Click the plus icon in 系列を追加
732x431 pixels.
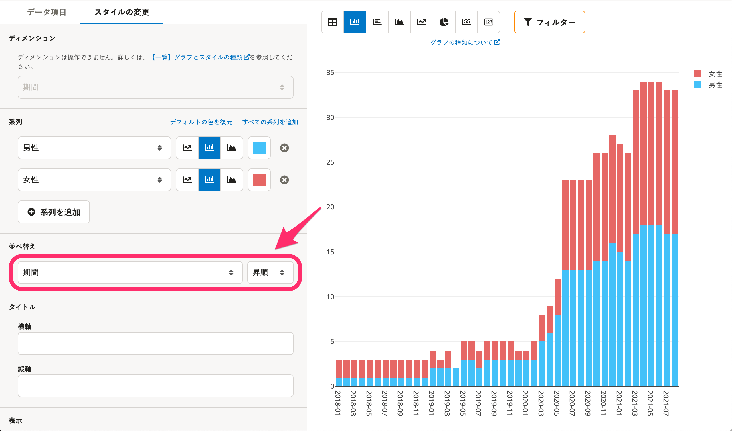pos(31,212)
